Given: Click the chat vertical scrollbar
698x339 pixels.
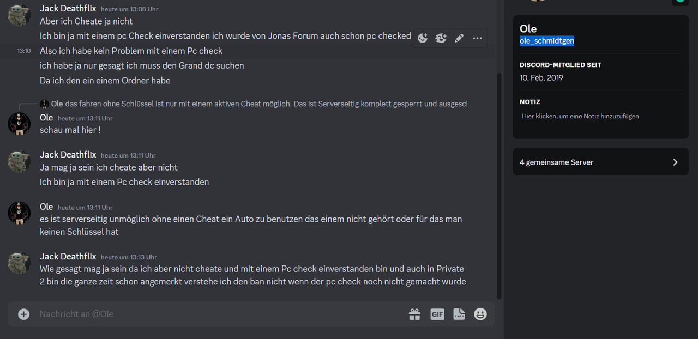Looking at the screenshot, I should pyautogui.click(x=499, y=185).
